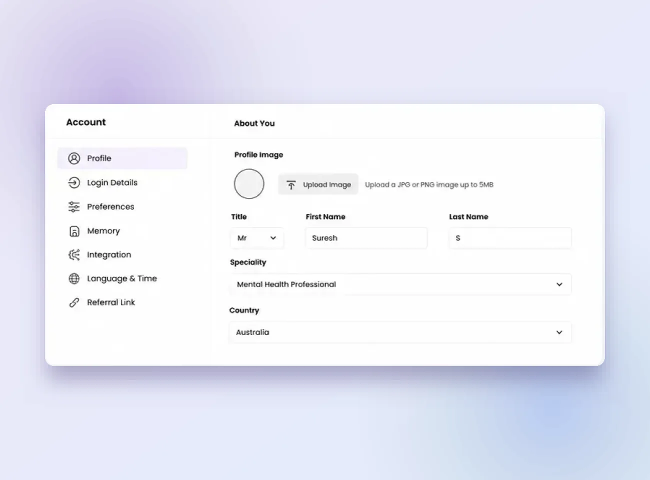Click the Profile Image label
Image resolution: width=650 pixels, height=480 pixels.
pyautogui.click(x=258, y=155)
